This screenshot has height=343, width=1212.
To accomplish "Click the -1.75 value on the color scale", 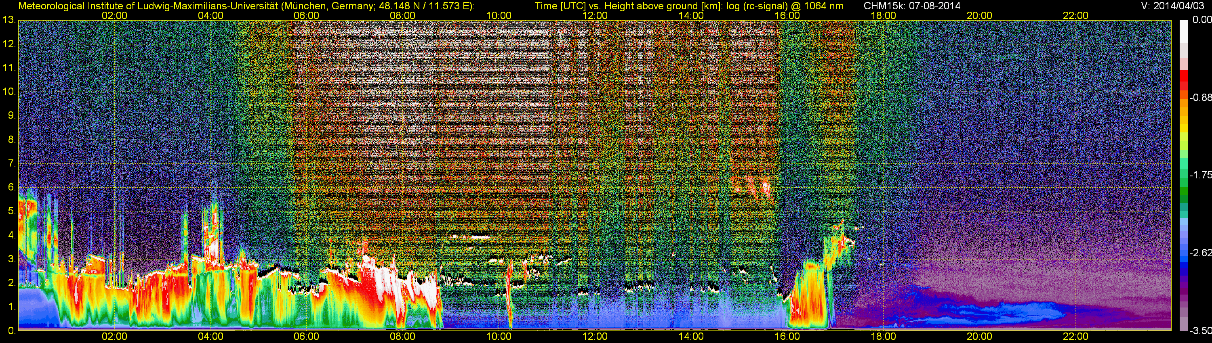I will tap(1201, 175).
